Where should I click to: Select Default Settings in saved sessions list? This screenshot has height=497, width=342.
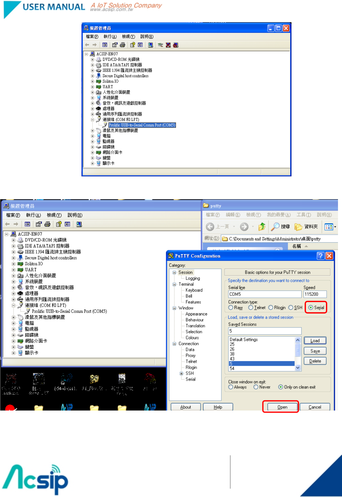pos(244,339)
